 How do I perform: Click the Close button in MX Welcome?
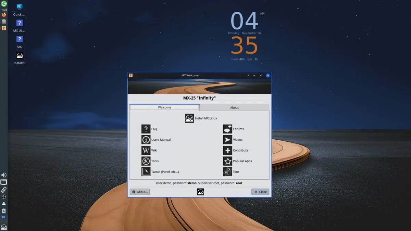260,192
